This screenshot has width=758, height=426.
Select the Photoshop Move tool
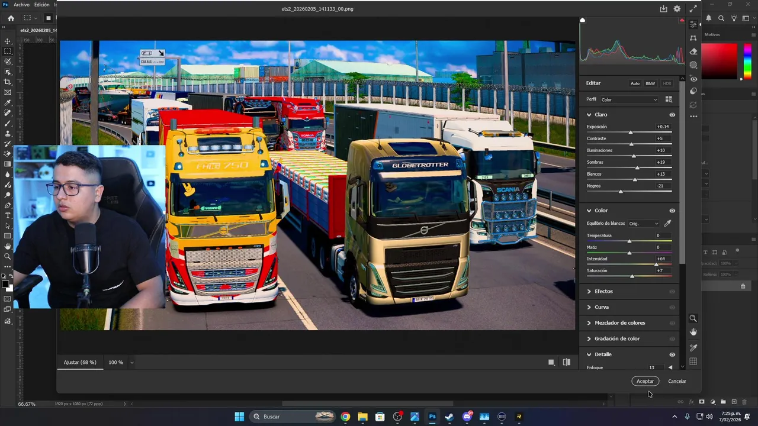tap(8, 41)
